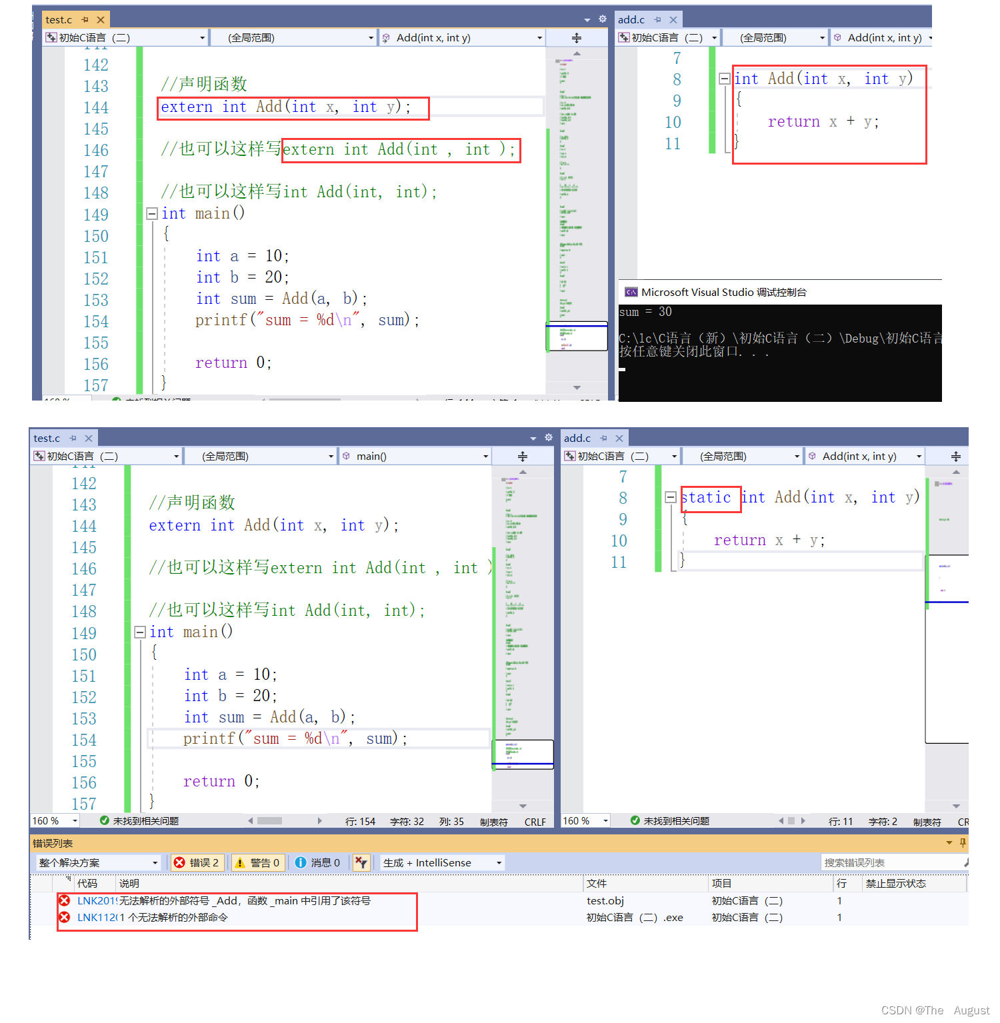Image resolution: width=1000 pixels, height=1023 pixels.
Task: Click the 搜索错误列表 search field
Action: click(x=895, y=862)
